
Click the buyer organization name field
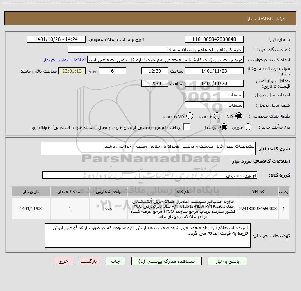(156, 49)
